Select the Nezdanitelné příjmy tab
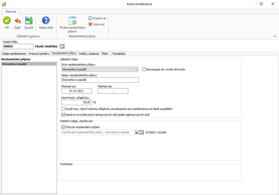Screen dimensions: 279x195 coord(64,53)
